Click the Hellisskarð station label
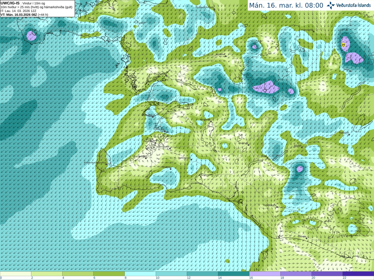This screenshot has height=280, width=374. [184, 158]
